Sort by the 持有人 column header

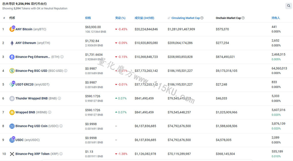[276, 18]
